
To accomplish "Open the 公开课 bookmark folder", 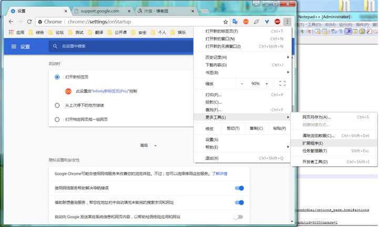I will (117, 33).
